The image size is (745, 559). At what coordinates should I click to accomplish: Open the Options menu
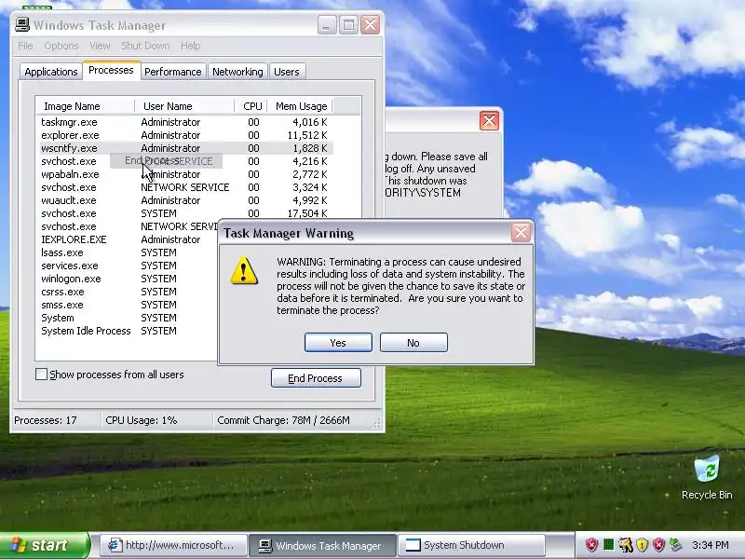tap(61, 46)
